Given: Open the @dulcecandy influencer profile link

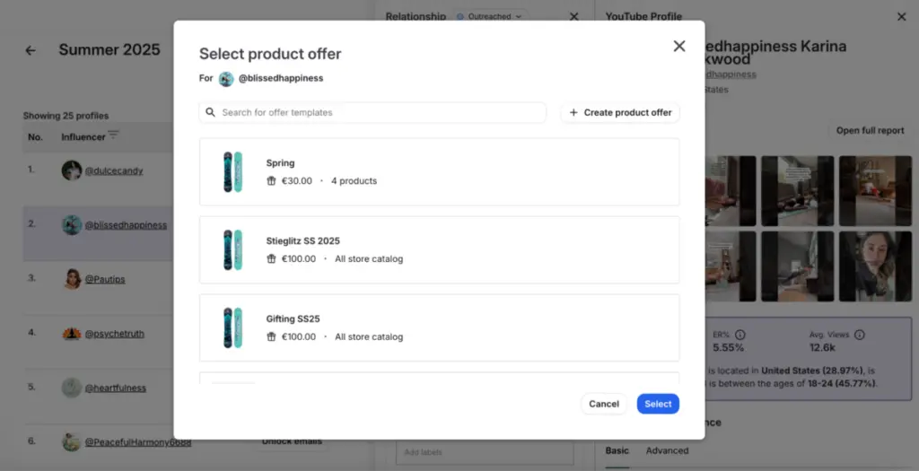Looking at the screenshot, I should (x=113, y=170).
